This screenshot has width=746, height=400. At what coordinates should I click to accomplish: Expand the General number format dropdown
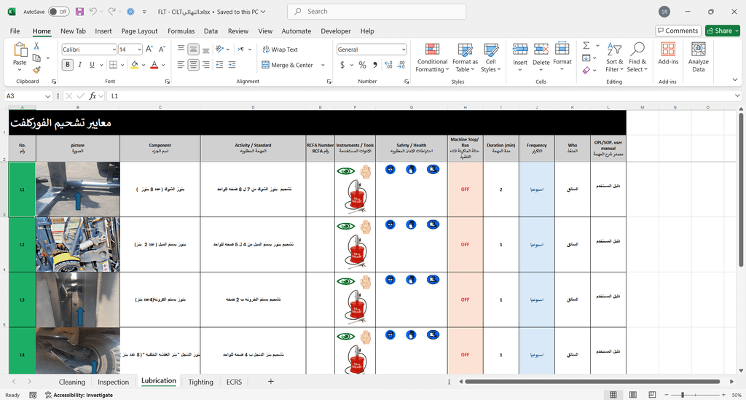point(404,50)
